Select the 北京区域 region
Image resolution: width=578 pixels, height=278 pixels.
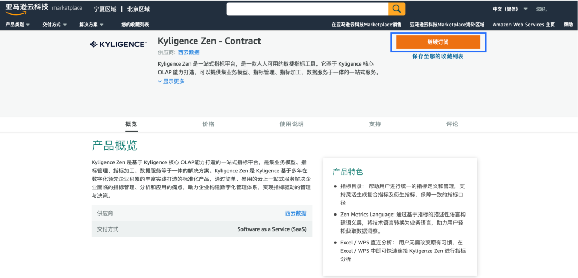click(x=139, y=9)
